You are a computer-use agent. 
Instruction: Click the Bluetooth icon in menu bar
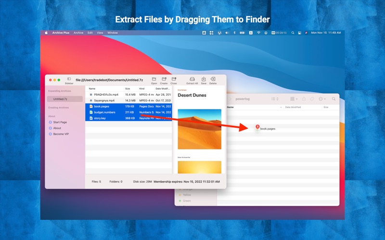coord(234,33)
